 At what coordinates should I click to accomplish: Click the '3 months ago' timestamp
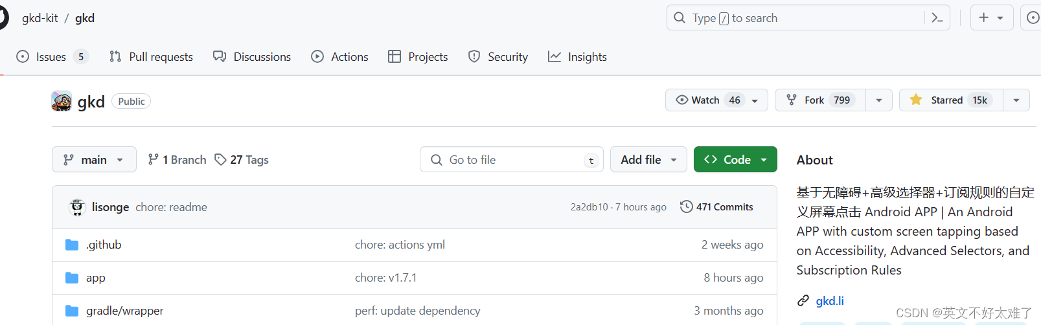point(729,311)
